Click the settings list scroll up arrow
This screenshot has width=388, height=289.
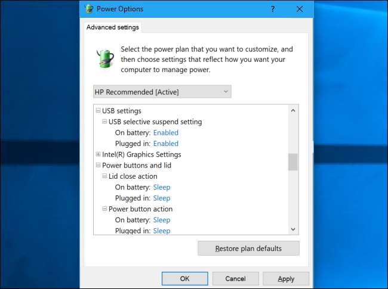[x=292, y=110]
